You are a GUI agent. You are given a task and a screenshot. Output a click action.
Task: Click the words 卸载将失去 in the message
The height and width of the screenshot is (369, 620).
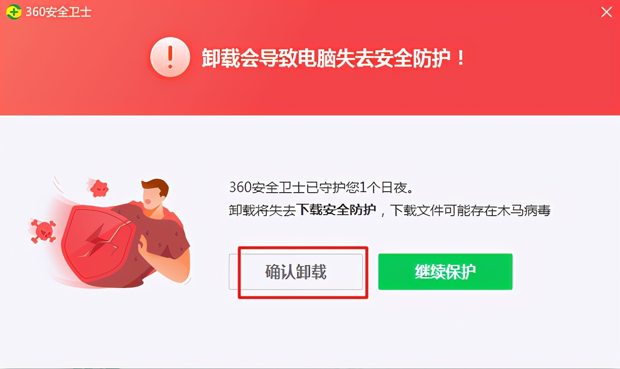pos(262,209)
